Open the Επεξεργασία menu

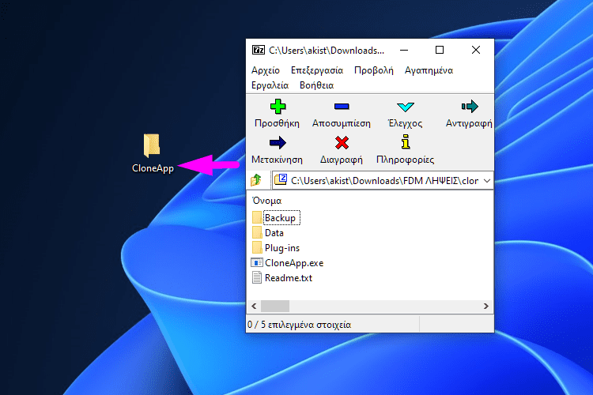(x=316, y=70)
